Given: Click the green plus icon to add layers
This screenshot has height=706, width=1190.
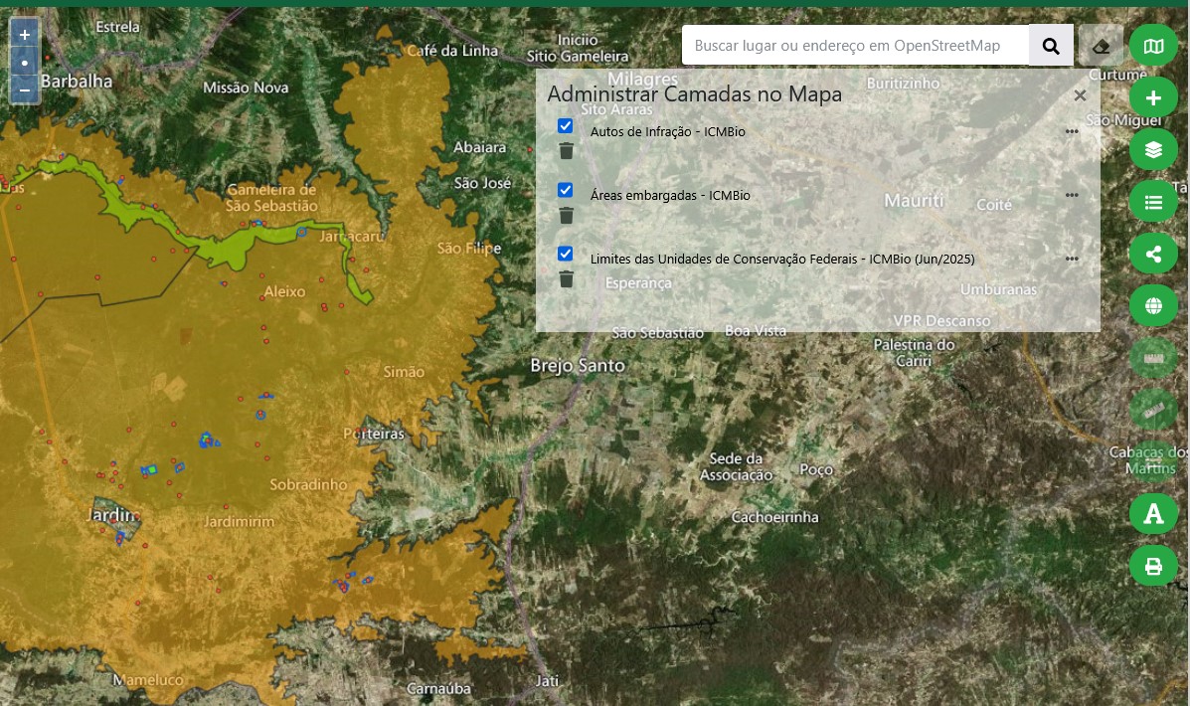Looking at the screenshot, I should tap(1153, 96).
